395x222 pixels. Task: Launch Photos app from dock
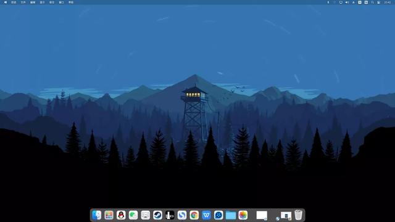(x=243, y=215)
